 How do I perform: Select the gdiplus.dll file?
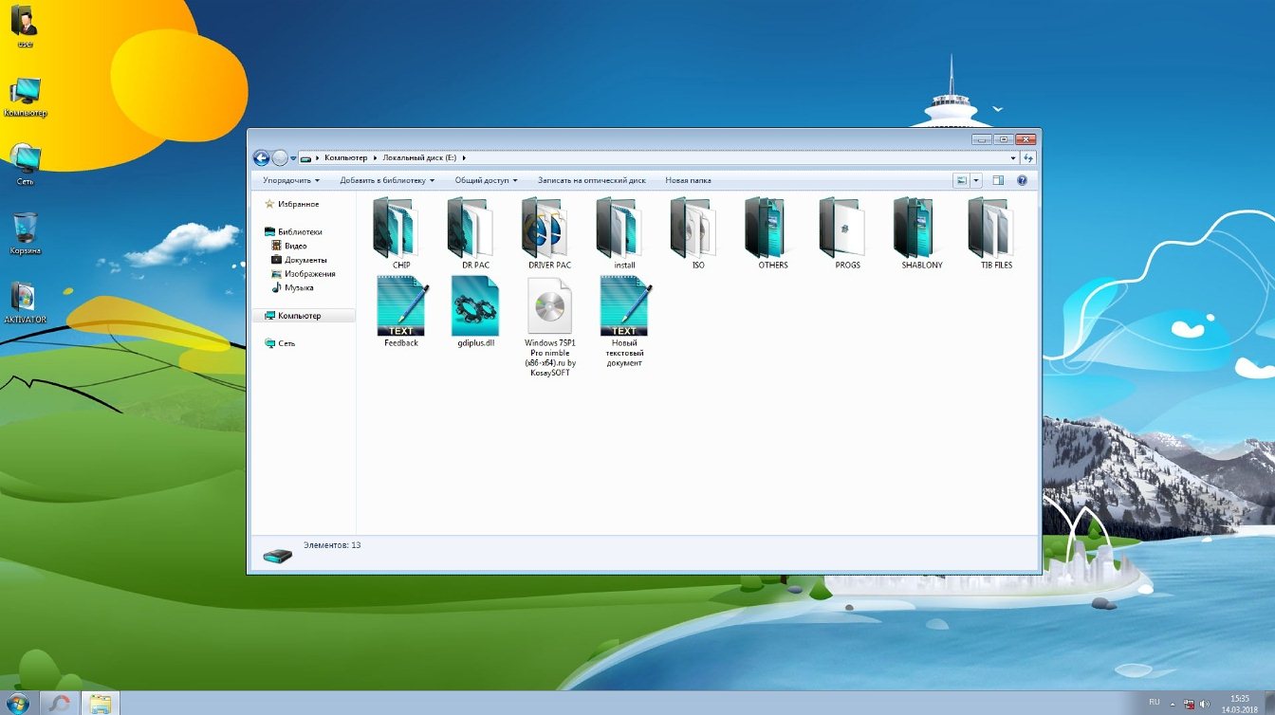tap(475, 305)
